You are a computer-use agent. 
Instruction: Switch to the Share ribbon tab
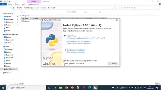coord(17,4)
